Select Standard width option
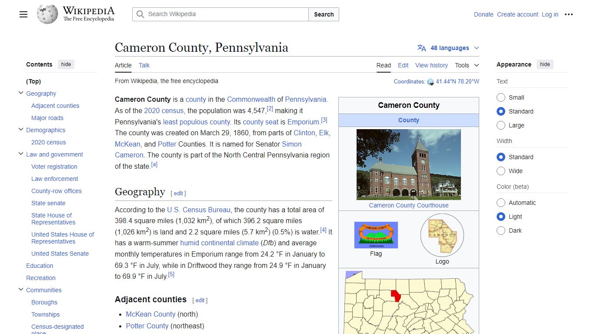The width and height of the screenshot is (594, 334). pyautogui.click(x=501, y=157)
